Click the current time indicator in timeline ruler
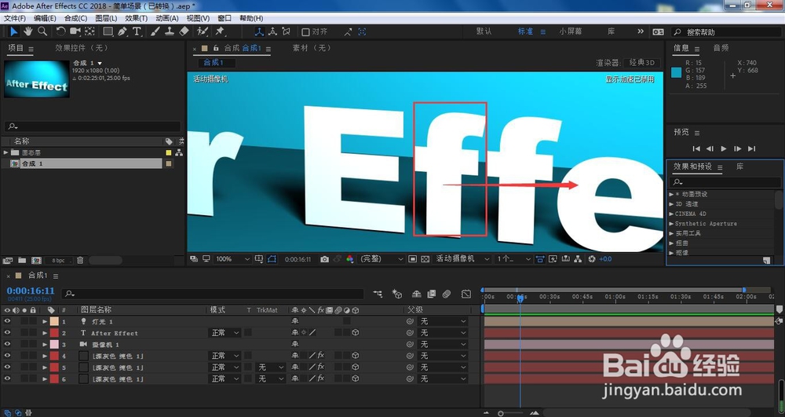This screenshot has width=785, height=417. (x=520, y=298)
